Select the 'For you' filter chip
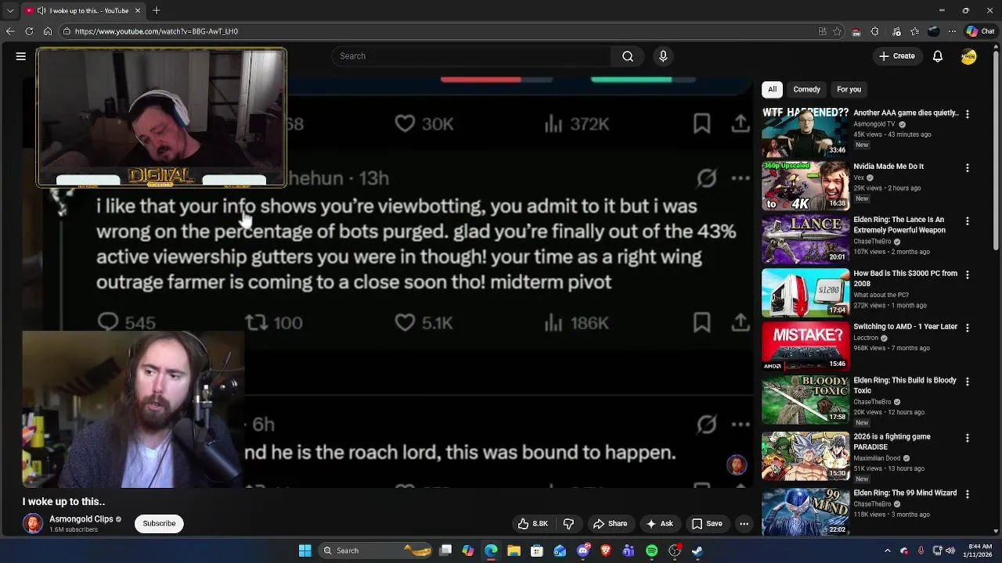Image resolution: width=1002 pixels, height=563 pixels. (x=849, y=89)
